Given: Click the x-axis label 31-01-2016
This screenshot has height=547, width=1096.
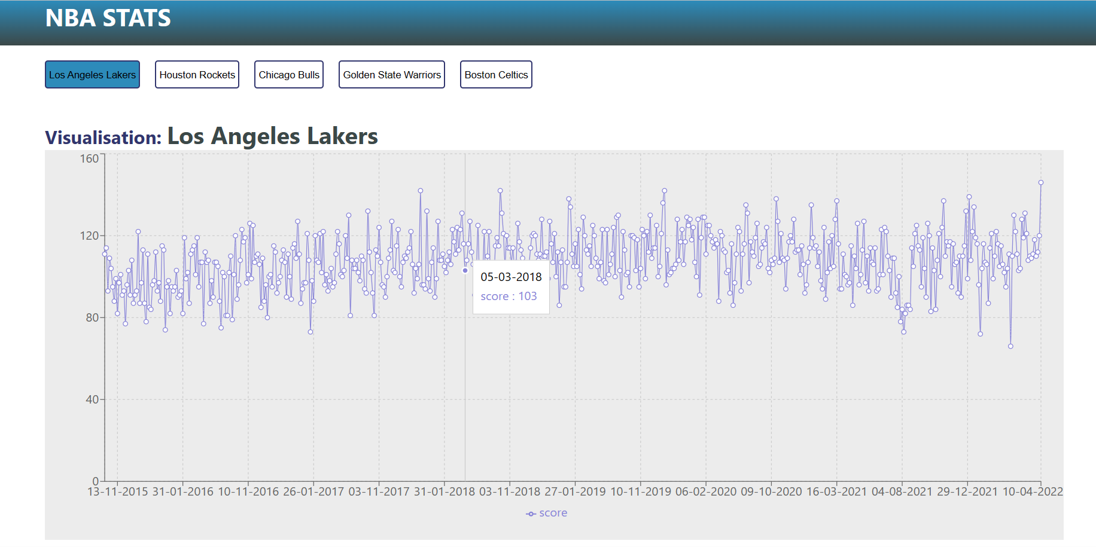Looking at the screenshot, I should [182, 492].
